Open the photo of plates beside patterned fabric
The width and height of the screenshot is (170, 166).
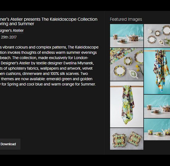pos(127,64)
